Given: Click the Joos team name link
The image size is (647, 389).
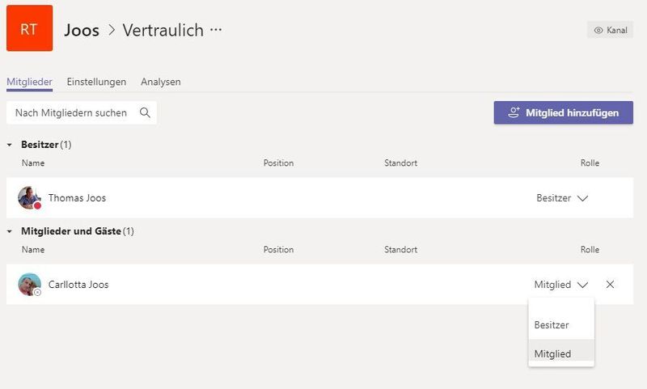Looking at the screenshot, I should (82, 31).
